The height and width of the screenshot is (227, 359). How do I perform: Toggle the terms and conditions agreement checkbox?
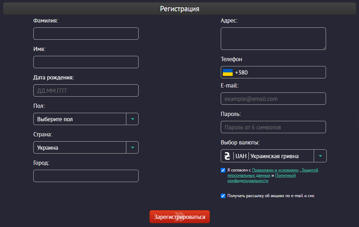coord(223,170)
